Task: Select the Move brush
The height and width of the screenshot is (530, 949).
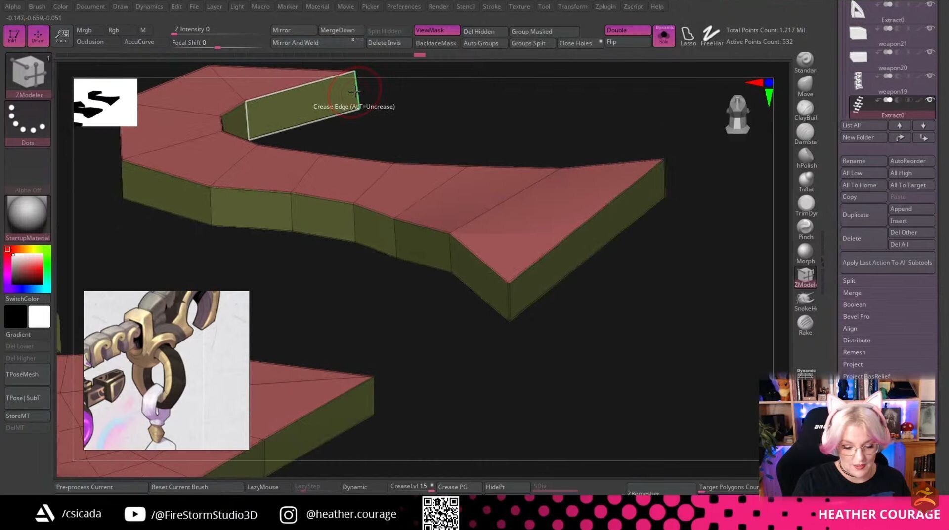Action: tap(805, 86)
